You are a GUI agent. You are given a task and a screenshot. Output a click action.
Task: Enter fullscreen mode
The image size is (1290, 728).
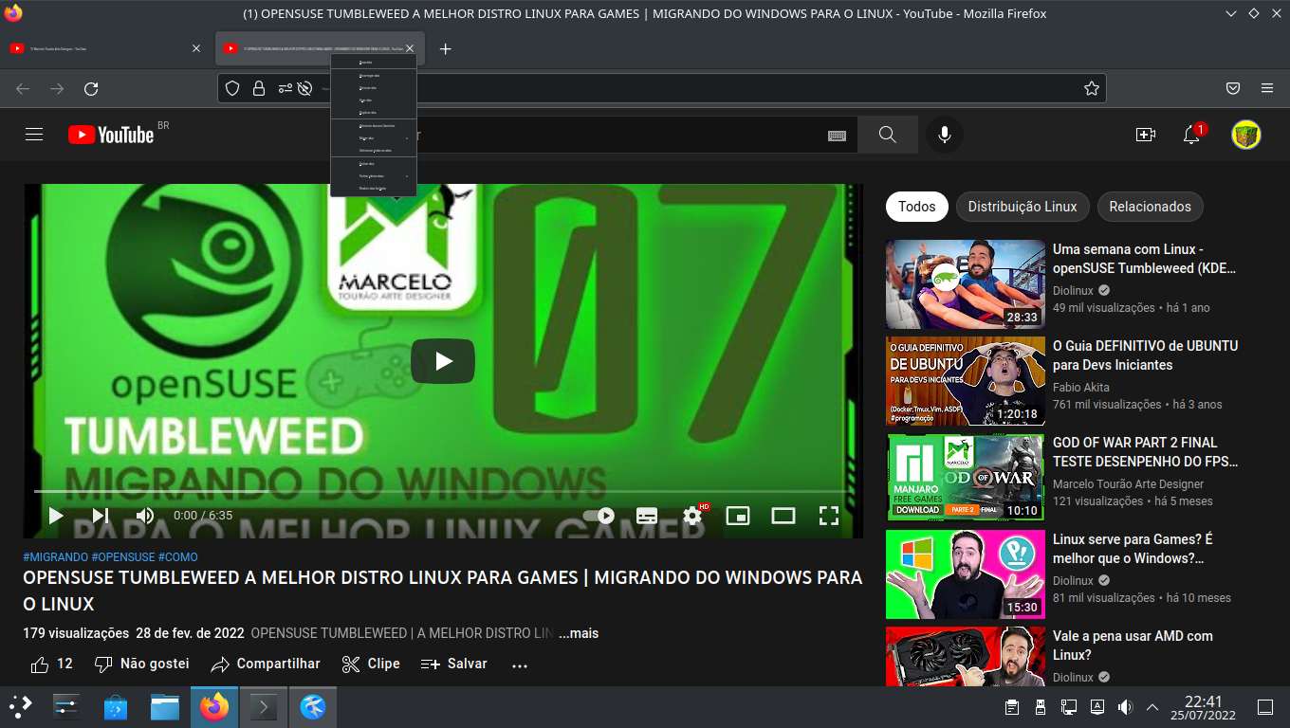coord(829,516)
